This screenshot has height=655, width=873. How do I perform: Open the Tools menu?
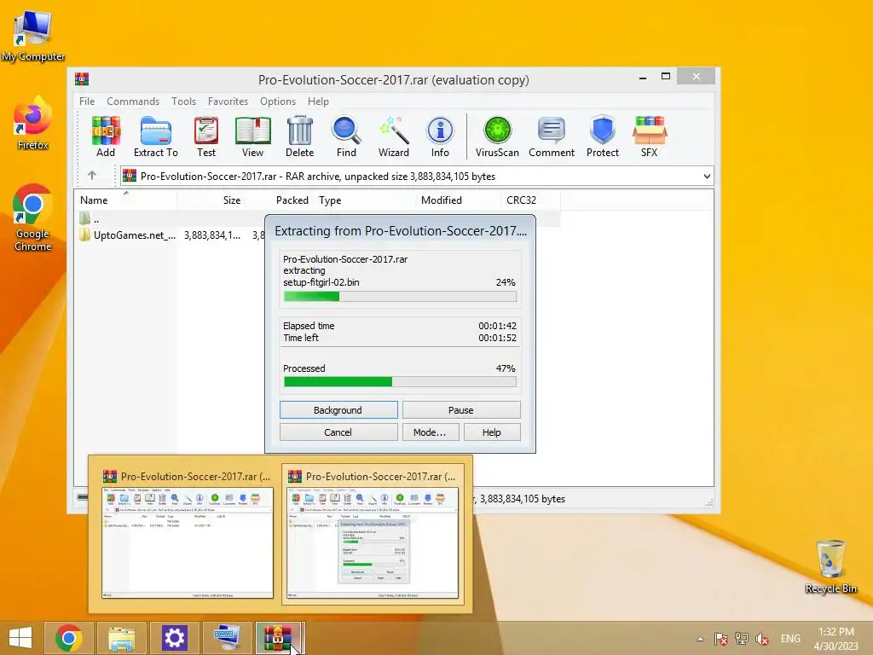pos(184,101)
